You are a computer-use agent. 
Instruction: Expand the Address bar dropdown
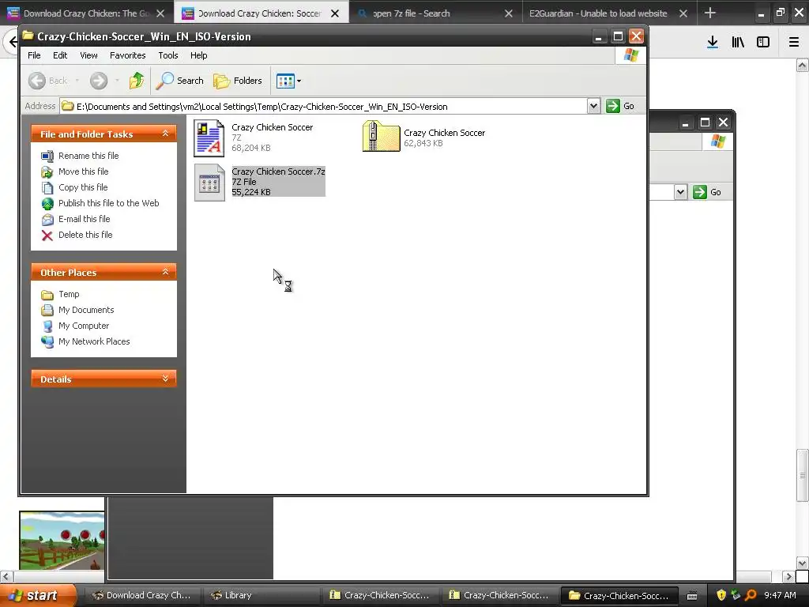click(x=593, y=107)
